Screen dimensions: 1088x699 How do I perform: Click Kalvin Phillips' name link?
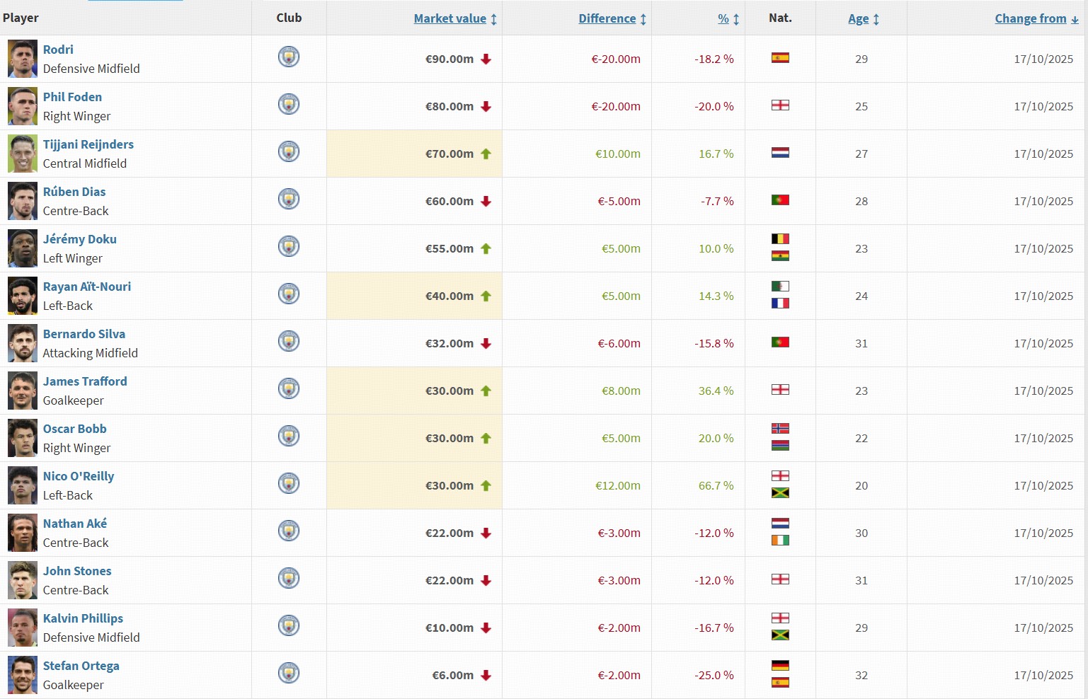83,618
